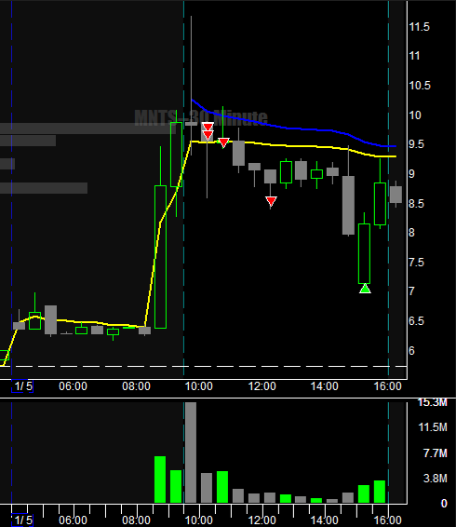Click the 8 price axis label
This screenshot has height=527, width=456.
pos(412,233)
